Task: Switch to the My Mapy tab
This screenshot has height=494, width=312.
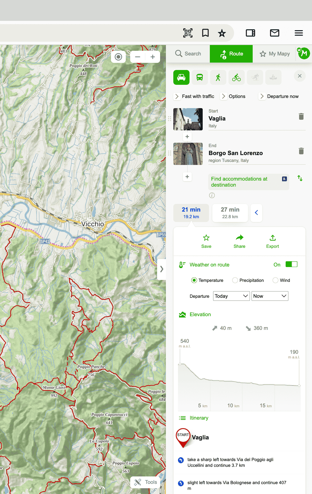Action: tap(275, 54)
